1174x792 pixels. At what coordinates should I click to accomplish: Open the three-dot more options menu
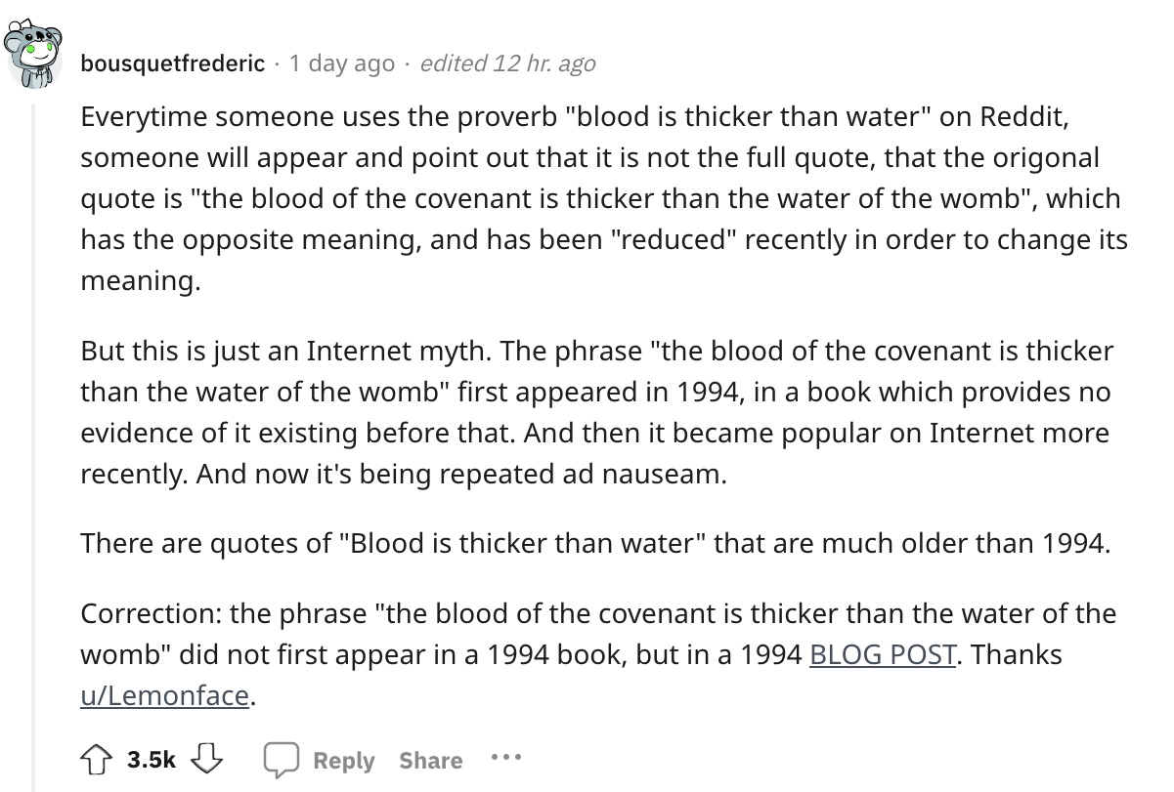(506, 759)
